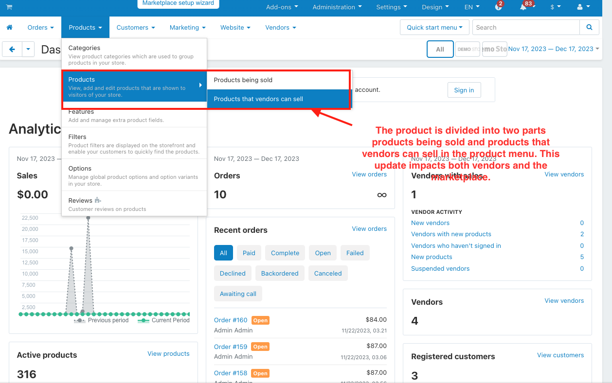Click the Previous period legend entry
The image size is (612, 383).
[x=102, y=320]
